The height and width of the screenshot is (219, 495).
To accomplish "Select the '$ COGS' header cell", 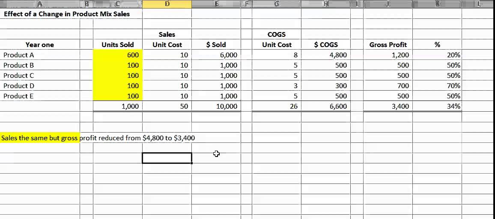I will pyautogui.click(x=326, y=44).
